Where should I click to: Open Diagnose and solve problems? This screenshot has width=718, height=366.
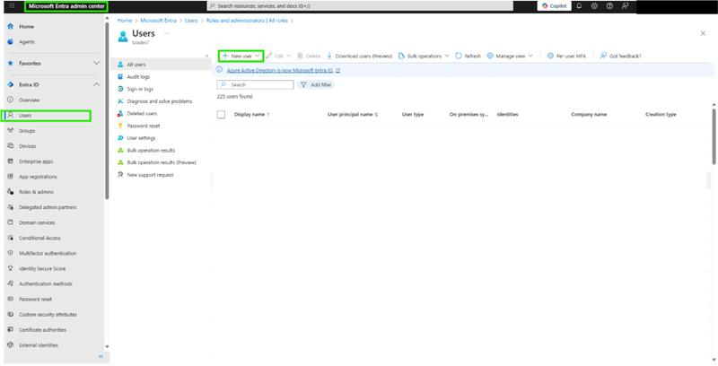tap(160, 101)
